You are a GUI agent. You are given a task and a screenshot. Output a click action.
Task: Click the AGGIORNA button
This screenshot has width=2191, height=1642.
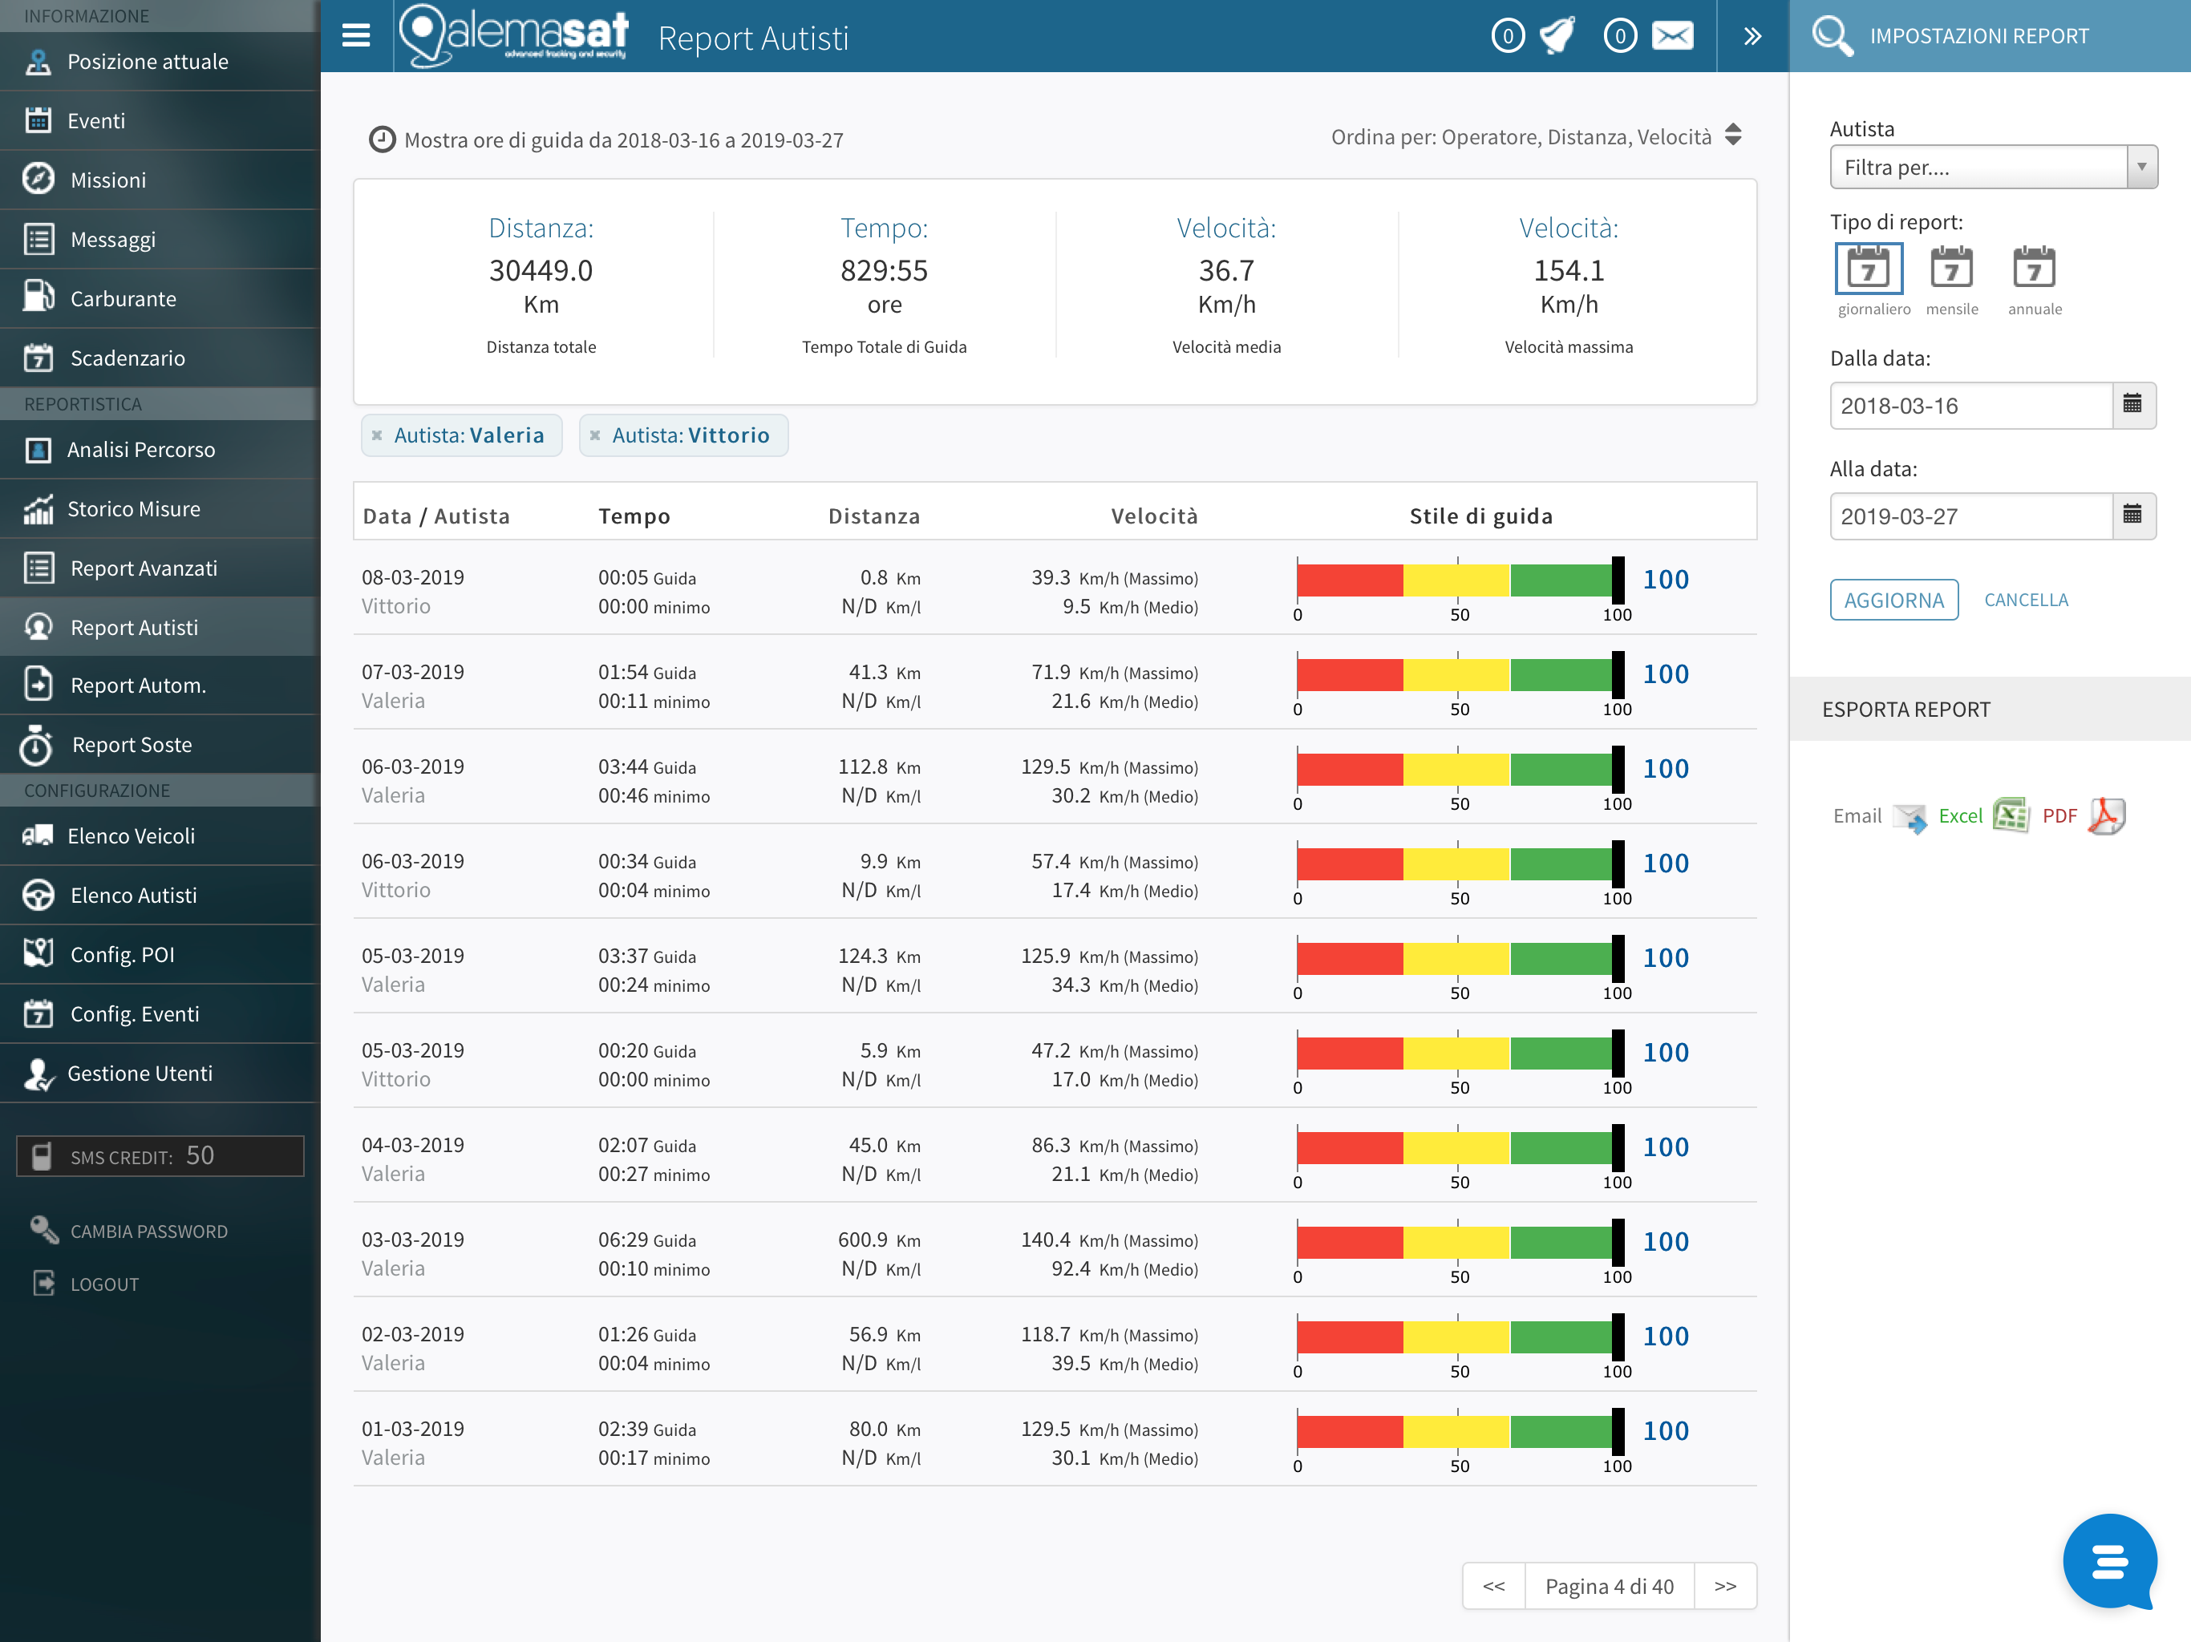(1893, 601)
